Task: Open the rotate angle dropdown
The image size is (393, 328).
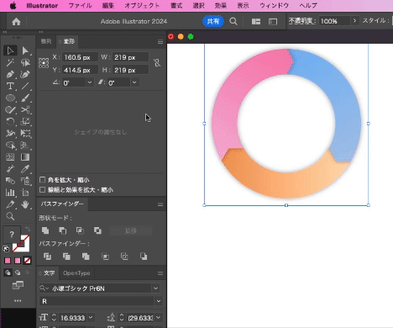Action: [90, 82]
